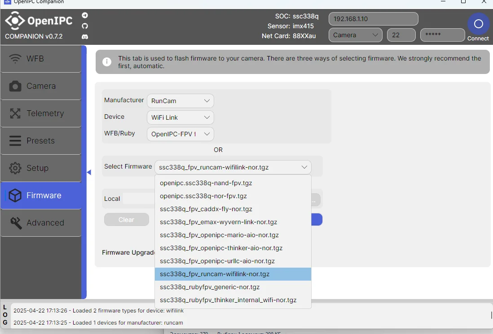Open the Presets tab
This screenshot has width=493, height=334.
tap(41, 141)
